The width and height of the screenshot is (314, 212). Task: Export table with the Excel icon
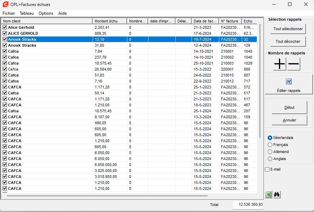tap(268, 194)
